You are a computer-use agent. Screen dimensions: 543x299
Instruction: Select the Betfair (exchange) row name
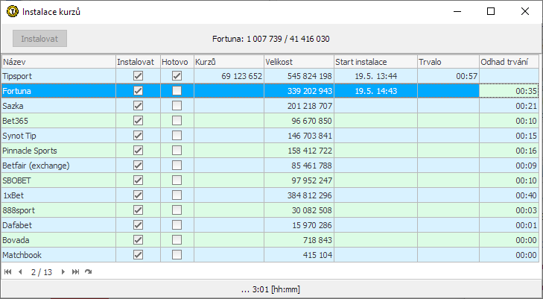[36, 166]
